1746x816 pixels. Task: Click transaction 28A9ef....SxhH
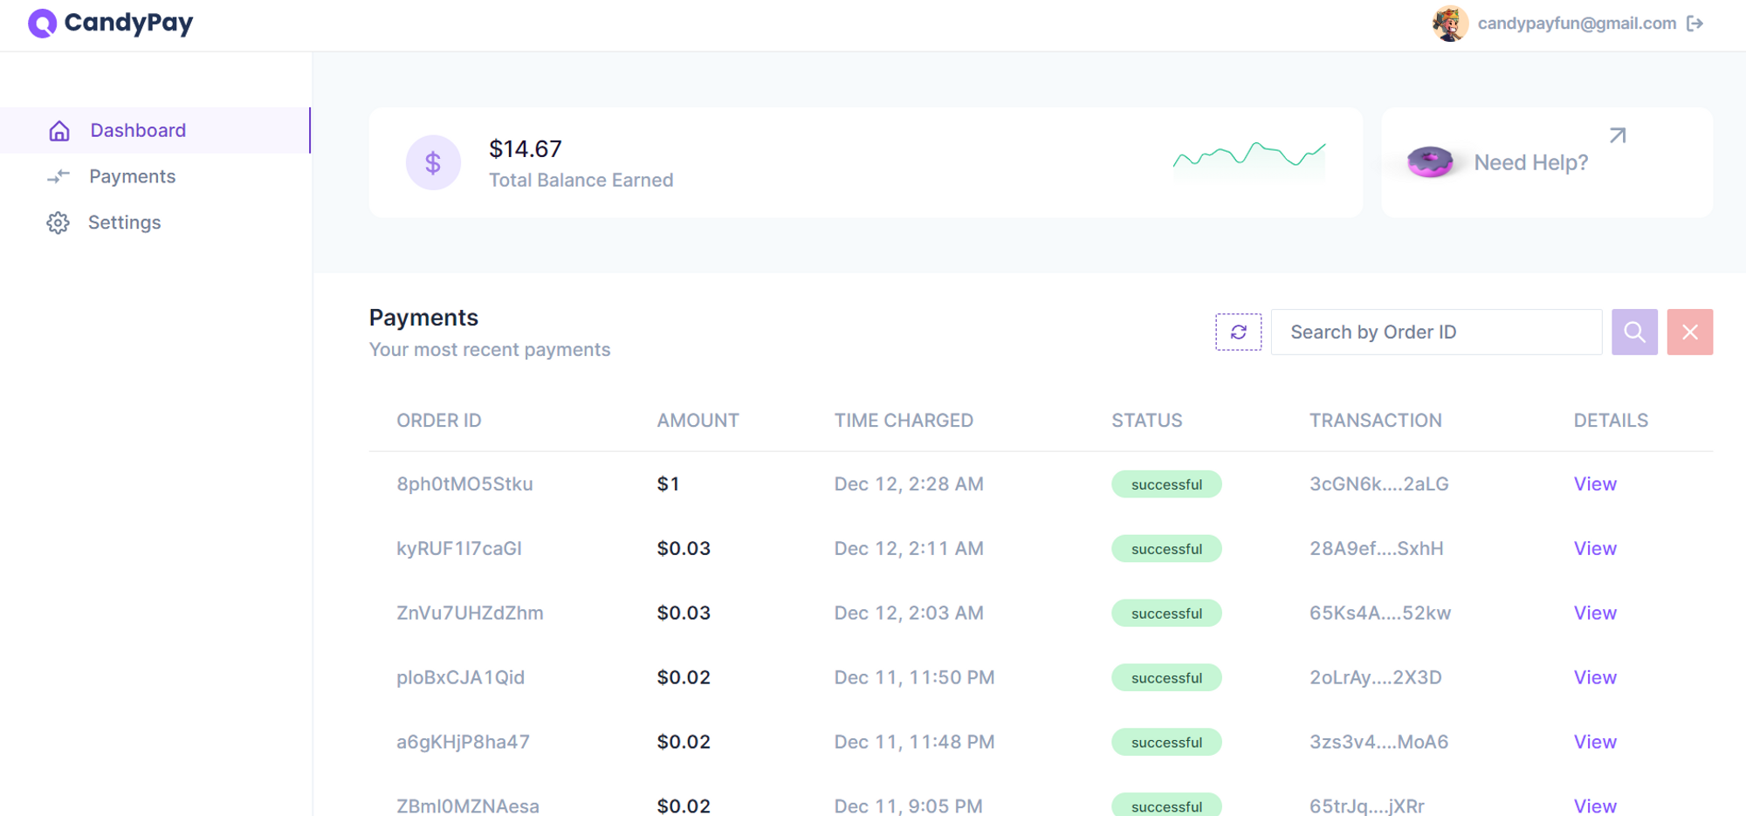[1376, 548]
